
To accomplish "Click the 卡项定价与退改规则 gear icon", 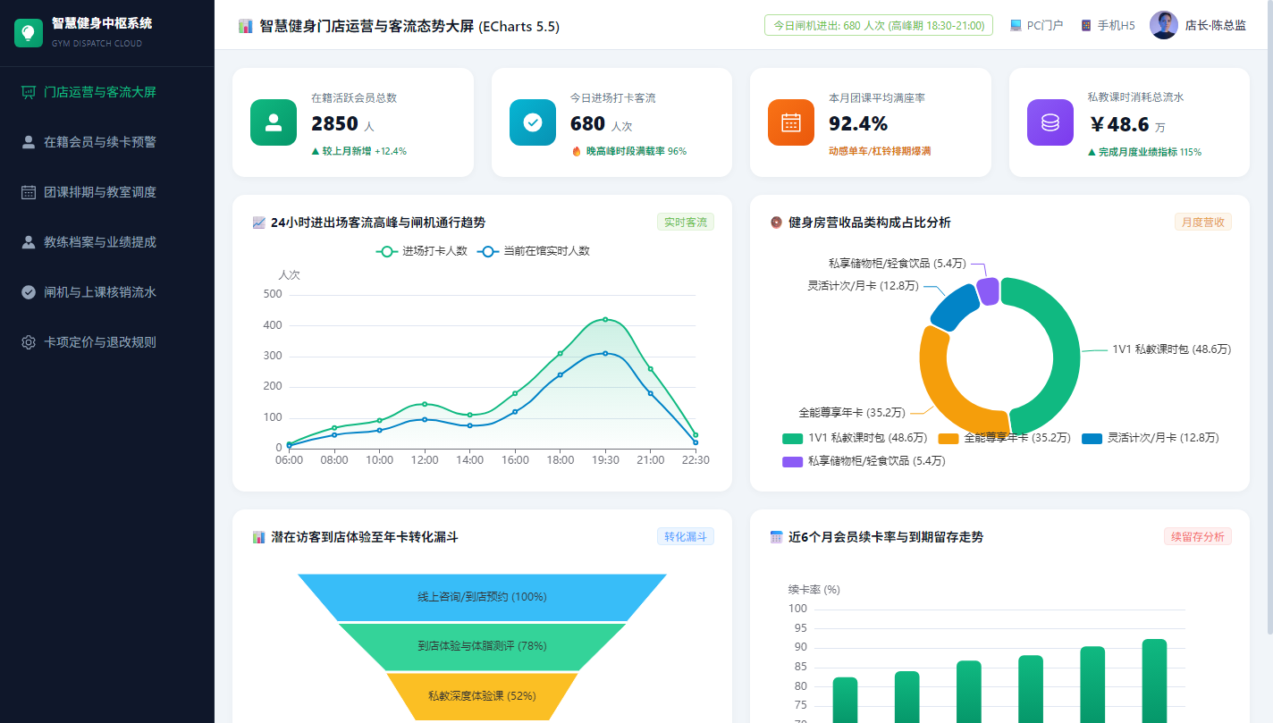I will tap(29, 342).
